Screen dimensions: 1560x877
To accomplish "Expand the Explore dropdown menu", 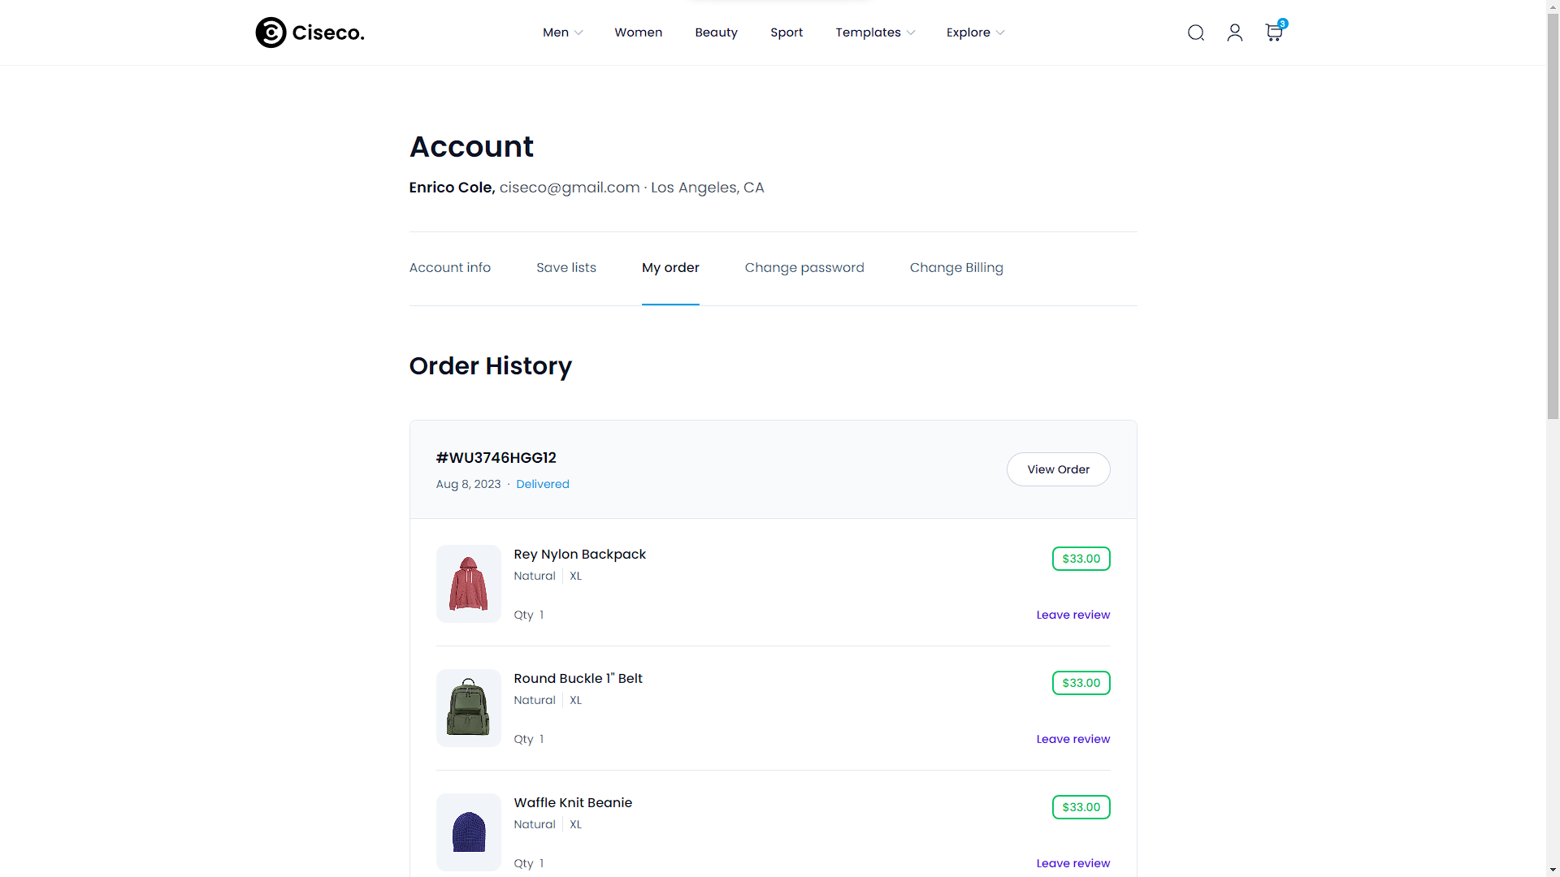I will pyautogui.click(x=975, y=32).
